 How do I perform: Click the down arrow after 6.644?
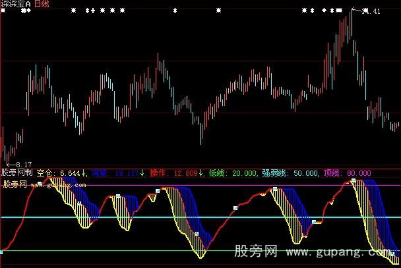pos(84,173)
